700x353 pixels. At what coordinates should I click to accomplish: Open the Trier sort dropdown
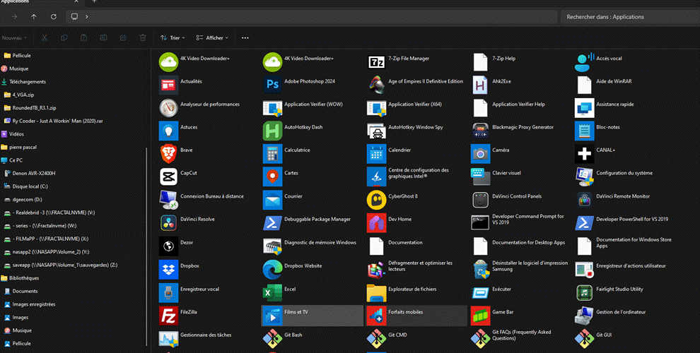pos(170,37)
